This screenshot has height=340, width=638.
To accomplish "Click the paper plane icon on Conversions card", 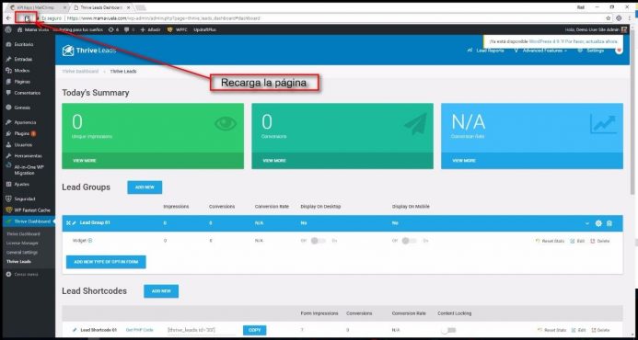I will click(x=415, y=123).
